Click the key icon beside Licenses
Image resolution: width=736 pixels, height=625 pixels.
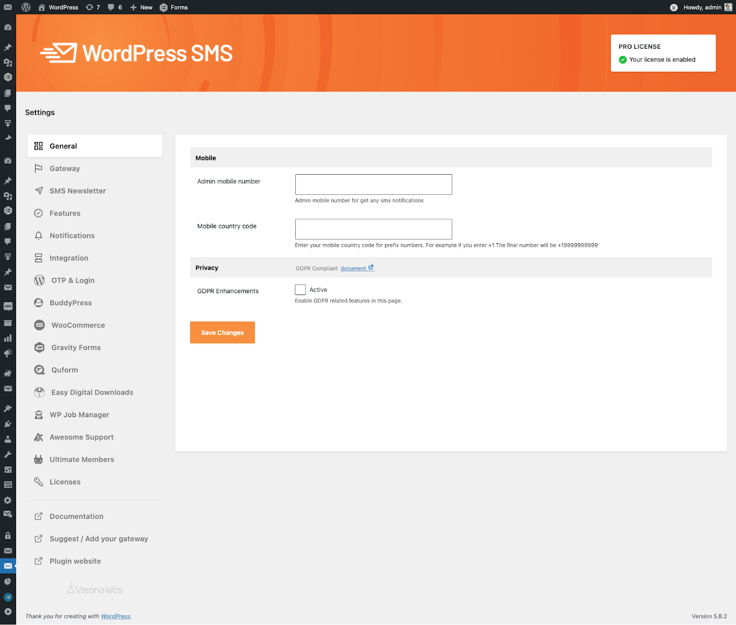pyautogui.click(x=39, y=482)
